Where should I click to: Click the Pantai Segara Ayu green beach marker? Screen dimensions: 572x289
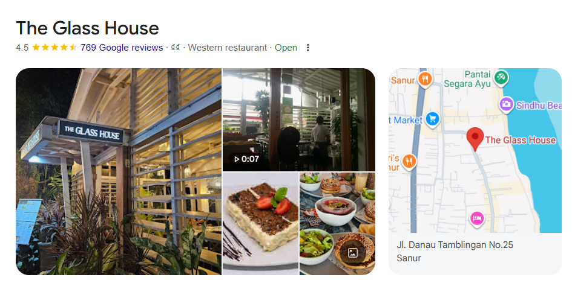[501, 77]
